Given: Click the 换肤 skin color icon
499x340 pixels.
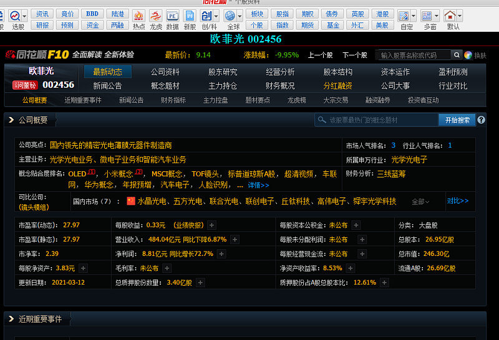Looking at the screenshot, I should pos(468,55).
